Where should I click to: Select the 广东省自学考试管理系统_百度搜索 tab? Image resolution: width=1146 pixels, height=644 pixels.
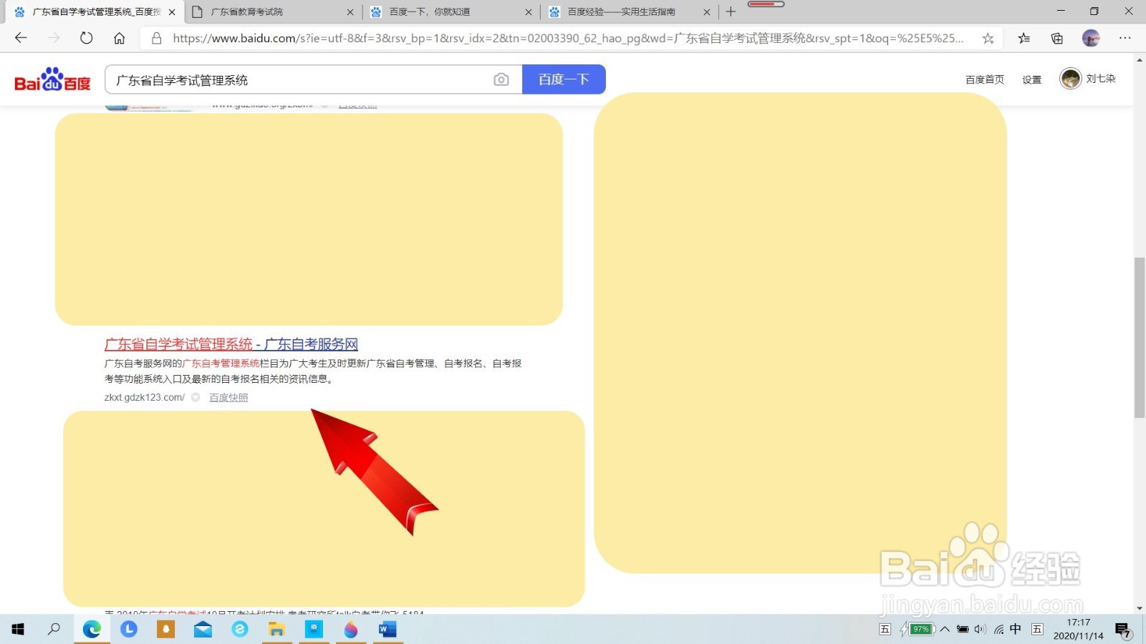[x=93, y=12]
